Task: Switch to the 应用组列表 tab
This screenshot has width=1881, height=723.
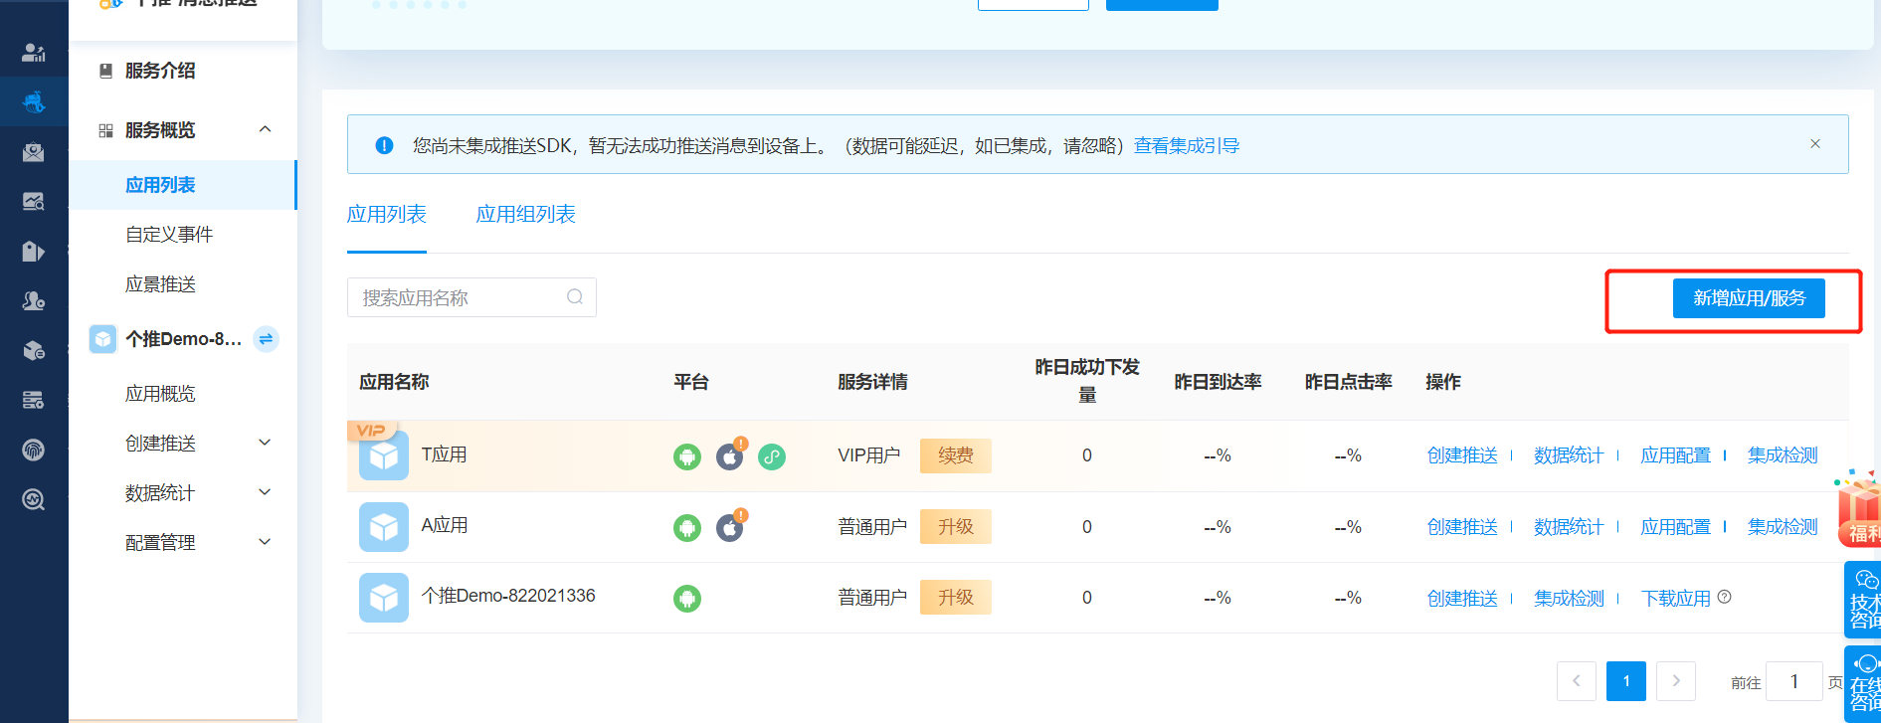Action: point(525,214)
